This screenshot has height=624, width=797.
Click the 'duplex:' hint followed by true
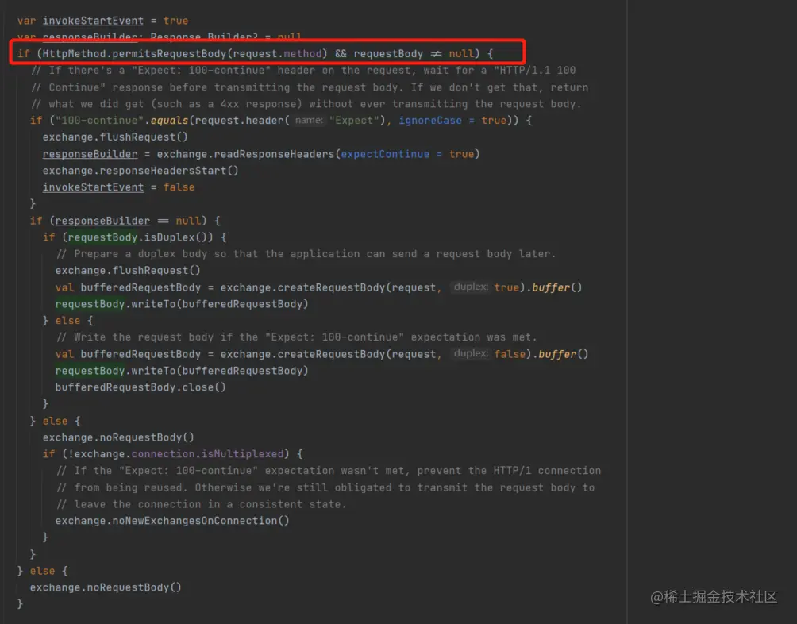[470, 287]
